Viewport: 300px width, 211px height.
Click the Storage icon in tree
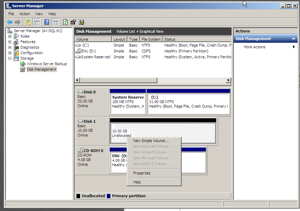click(16, 58)
